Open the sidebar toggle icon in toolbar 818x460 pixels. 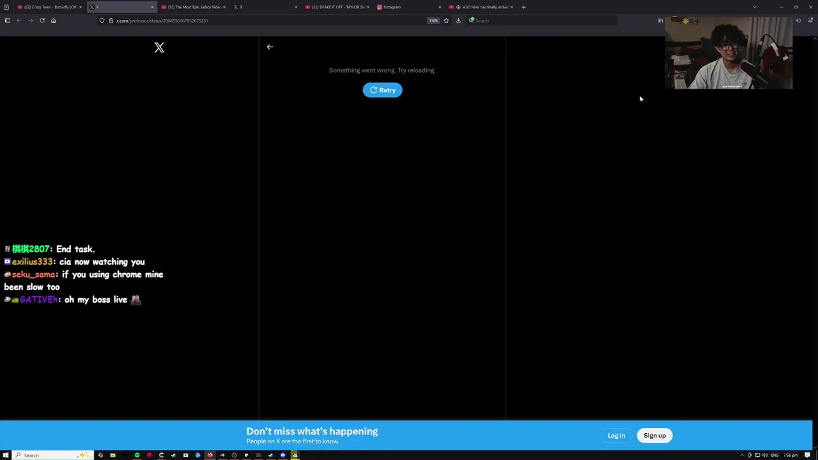(x=8, y=20)
